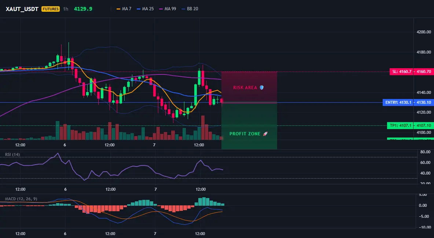The height and width of the screenshot is (238, 434).
Task: Click the yellow FUTURES badge
Action: (50, 9)
